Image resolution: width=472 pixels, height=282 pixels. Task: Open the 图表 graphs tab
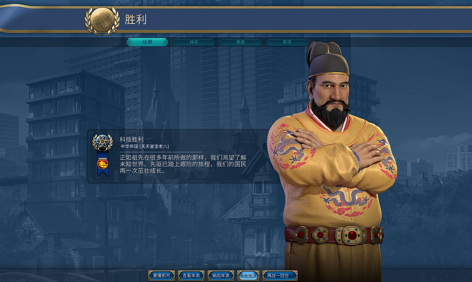241,42
